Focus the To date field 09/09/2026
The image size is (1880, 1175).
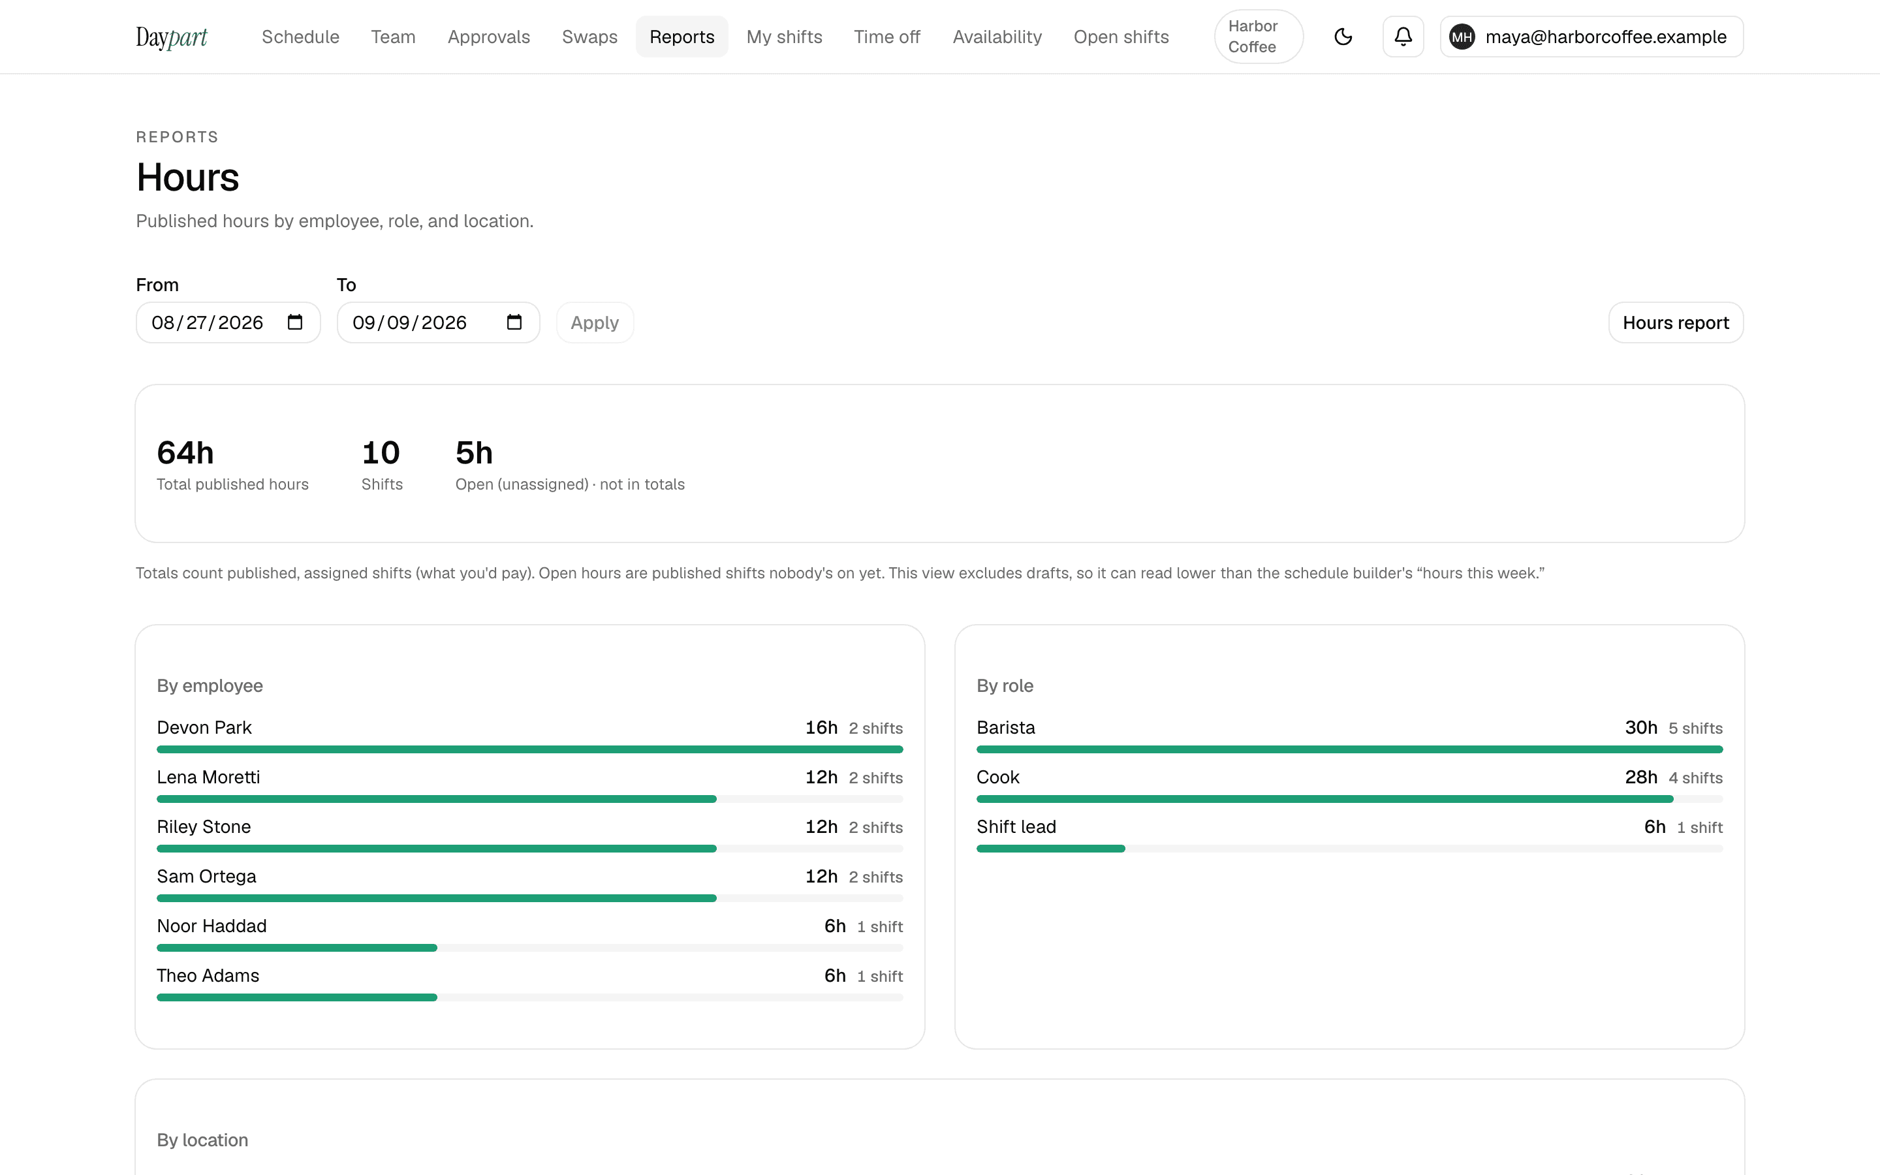(x=438, y=322)
